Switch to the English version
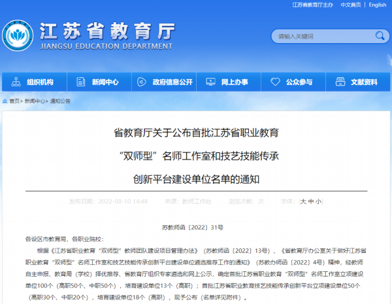This screenshot has width=392, height=304. [x=377, y=5]
